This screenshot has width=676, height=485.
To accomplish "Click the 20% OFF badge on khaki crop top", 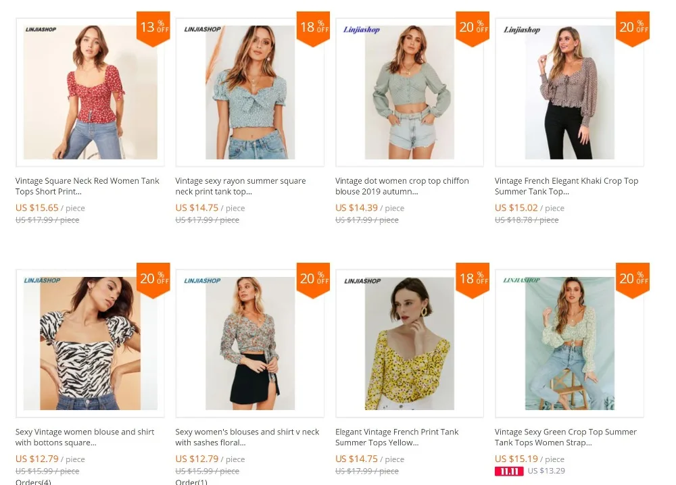I will click(633, 28).
